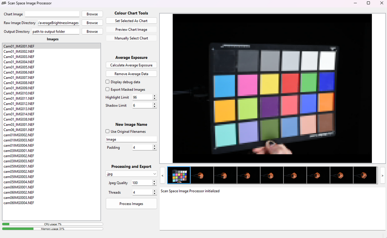387x238 pixels.
Task: Select Cam01_IMG008.NEF in the Images list
Action: (52, 83)
